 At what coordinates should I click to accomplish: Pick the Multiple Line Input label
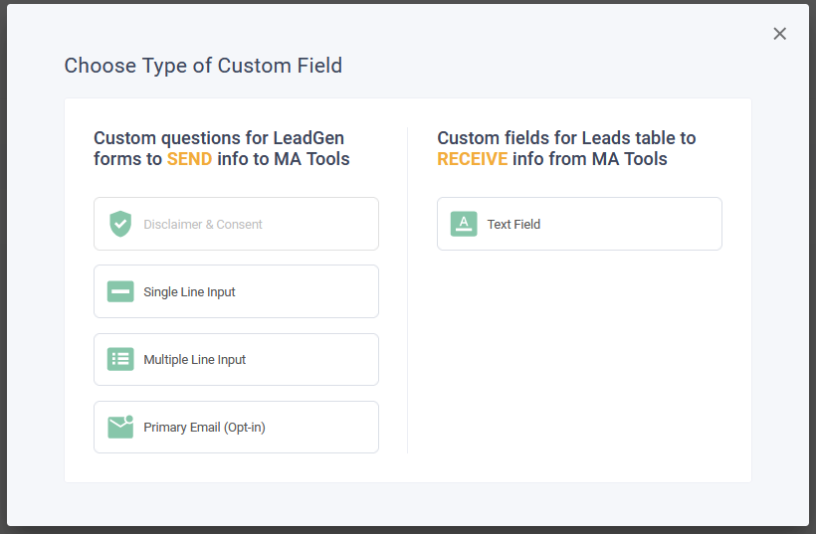click(194, 360)
